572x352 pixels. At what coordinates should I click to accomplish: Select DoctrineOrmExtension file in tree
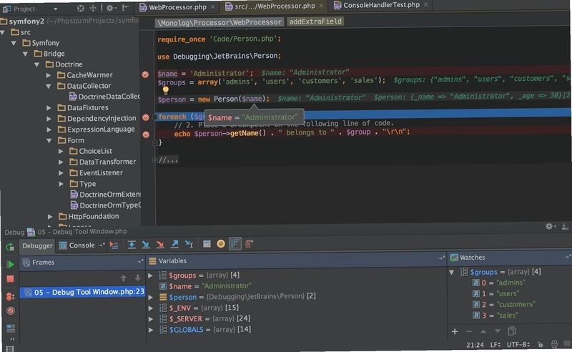tap(106, 195)
